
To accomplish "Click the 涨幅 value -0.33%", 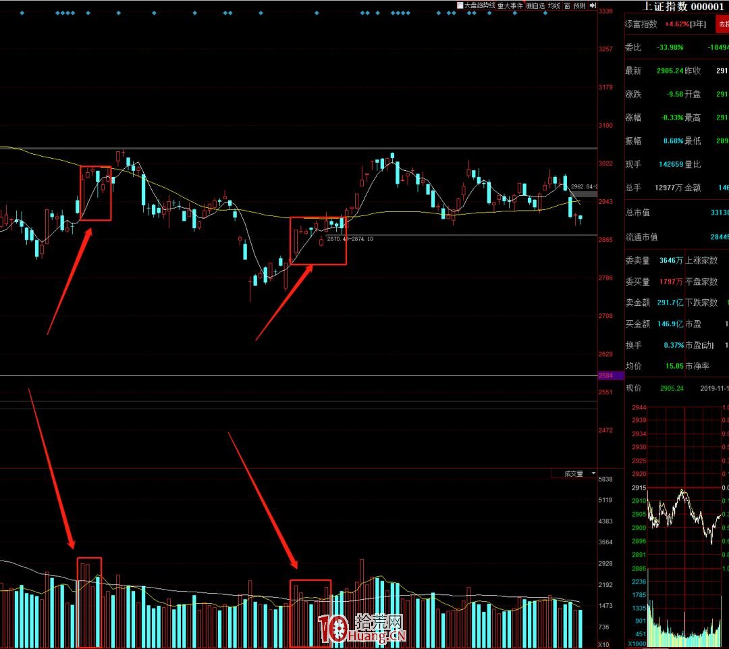I will click(672, 118).
